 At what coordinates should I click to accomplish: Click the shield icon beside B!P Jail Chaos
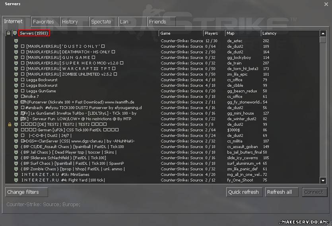[16, 152]
